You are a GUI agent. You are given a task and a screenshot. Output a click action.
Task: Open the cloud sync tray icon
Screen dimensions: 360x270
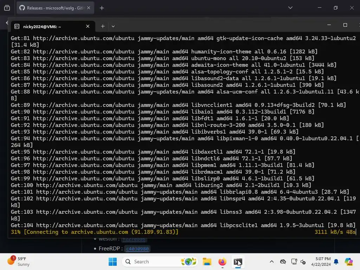[x=283, y=262]
